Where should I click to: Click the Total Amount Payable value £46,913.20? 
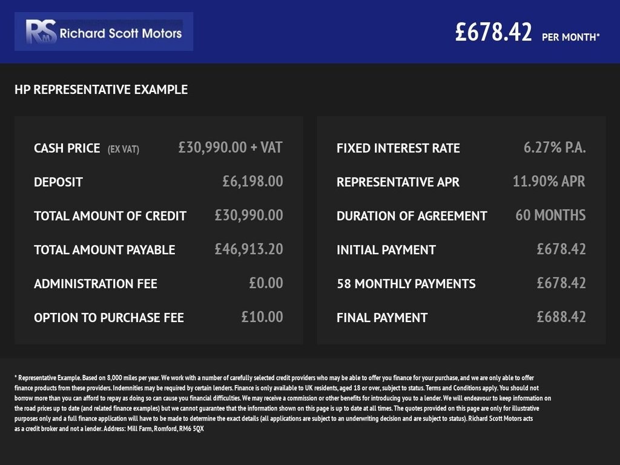click(x=249, y=249)
